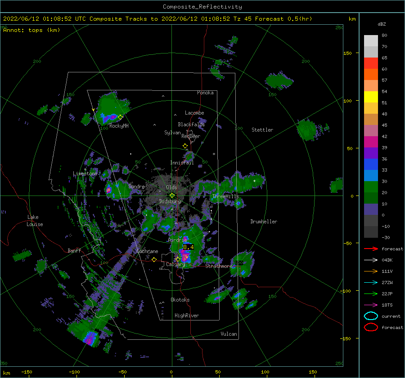The image size is (405, 378).
Task: Select the magenta 42–39 dBZ swatch
Action: pyautogui.click(x=371, y=142)
